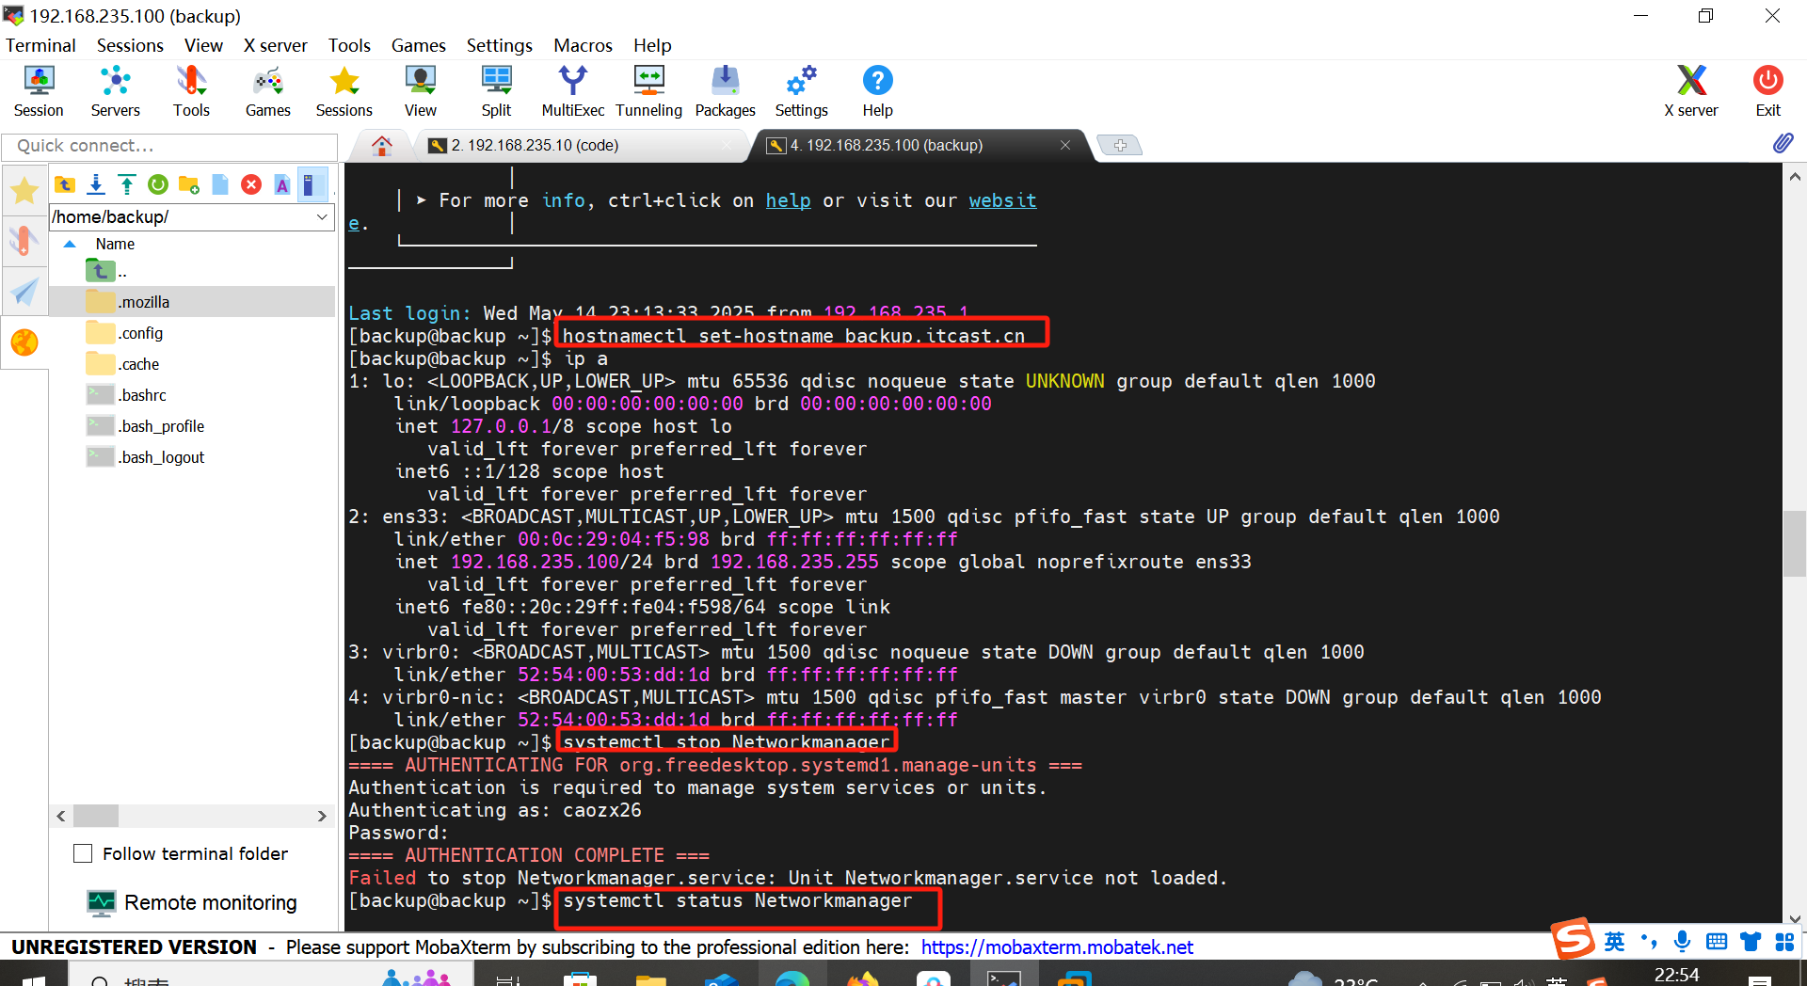Go to the home tab
Screen dimensions: 1807x986
(x=381, y=146)
